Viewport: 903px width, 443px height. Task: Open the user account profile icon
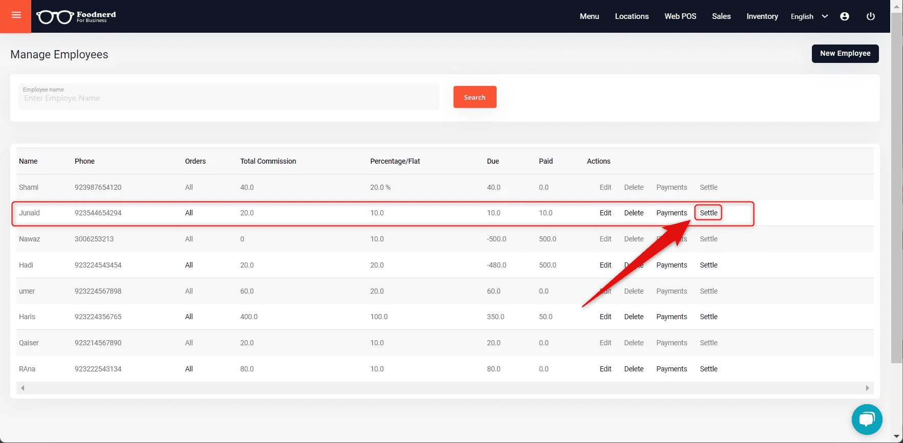[845, 16]
